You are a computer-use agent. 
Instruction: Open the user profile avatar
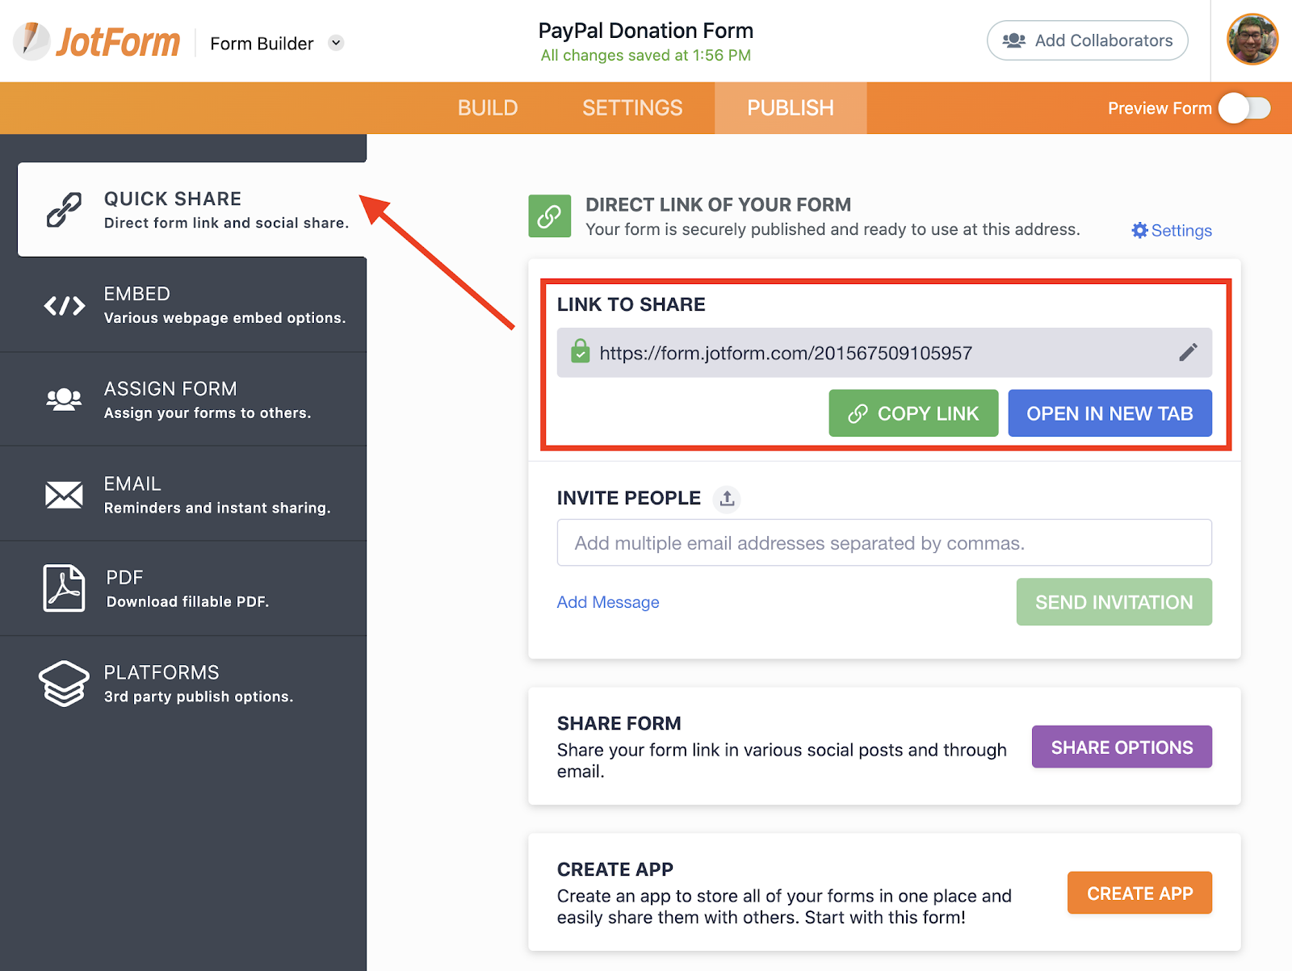click(x=1252, y=40)
